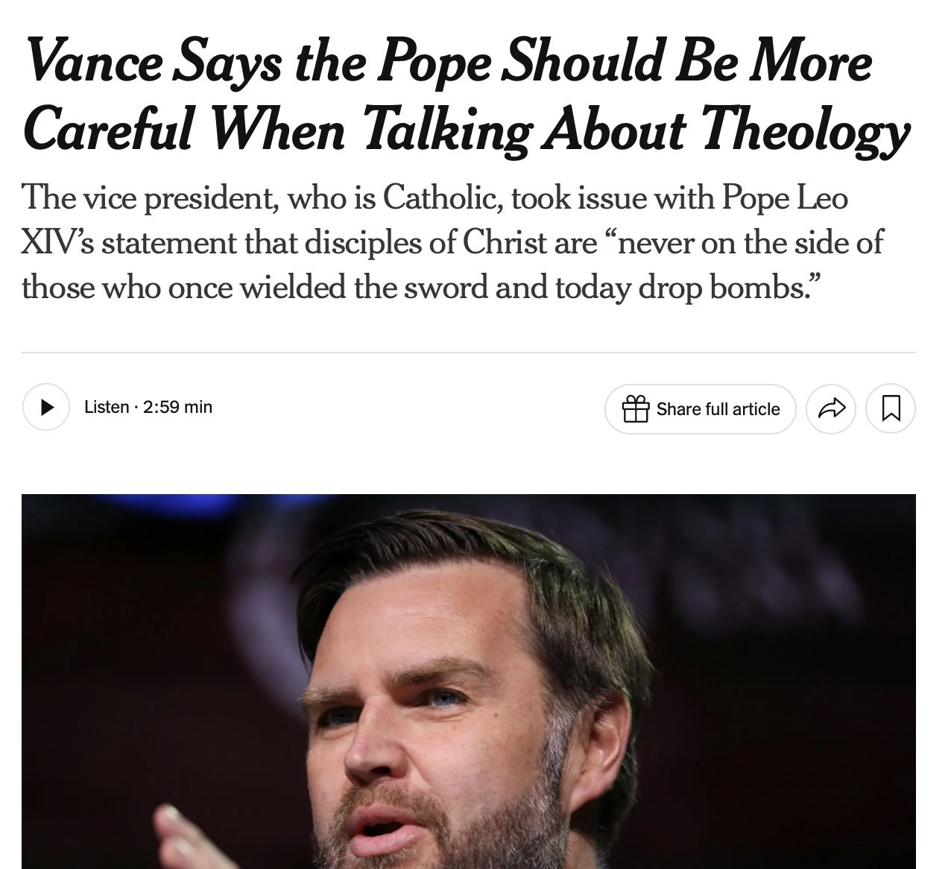Bookmark this article
Viewport: 951px width, 869px height.
pos(891,408)
